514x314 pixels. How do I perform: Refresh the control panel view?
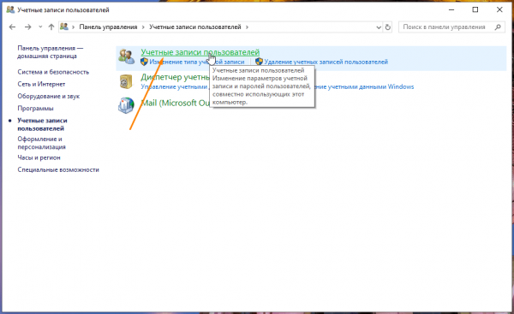tap(388, 27)
